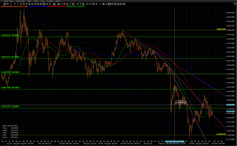Click the 1,900.000 price axis label
237x146 pixels.
click(x=230, y=12)
